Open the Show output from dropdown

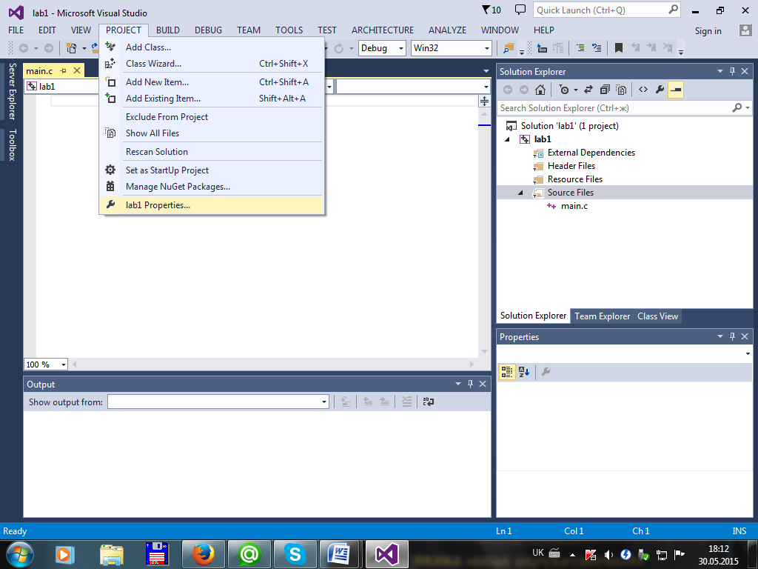click(324, 402)
